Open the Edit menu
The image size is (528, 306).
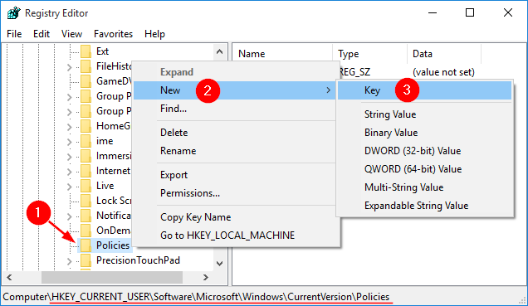coord(42,34)
